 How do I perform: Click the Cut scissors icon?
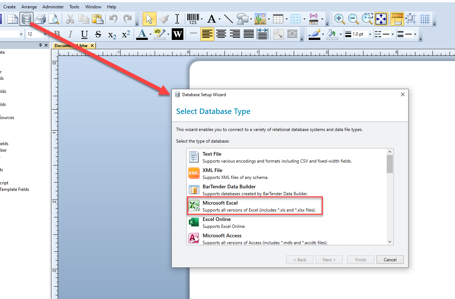point(70,19)
